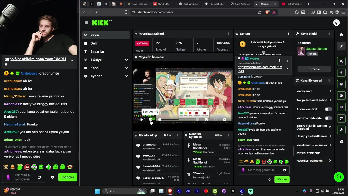The height and width of the screenshot is (196, 348).
Task: Select Başarılar in the sidebar
Action: click(106, 51)
